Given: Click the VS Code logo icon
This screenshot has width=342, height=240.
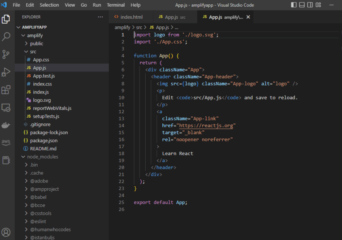Looking at the screenshot, I should 4,5.
